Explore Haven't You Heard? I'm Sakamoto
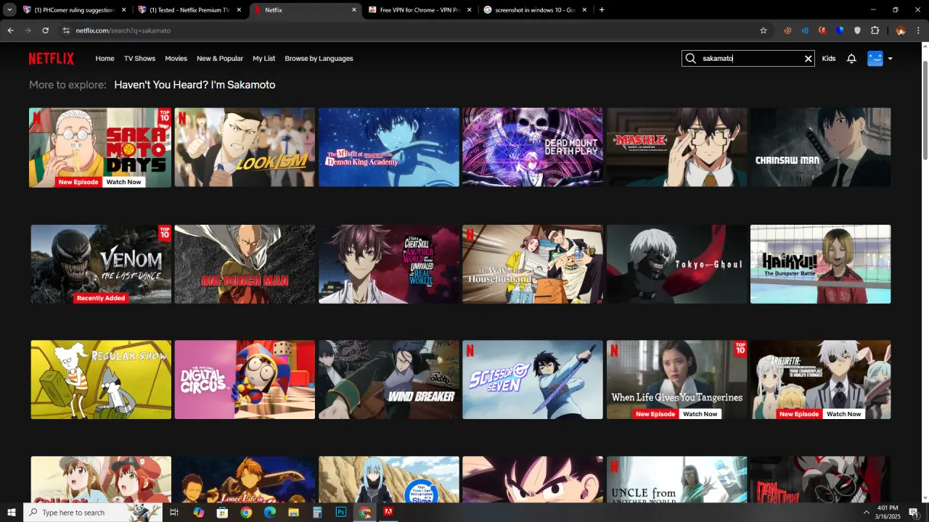The image size is (929, 522). coord(195,85)
